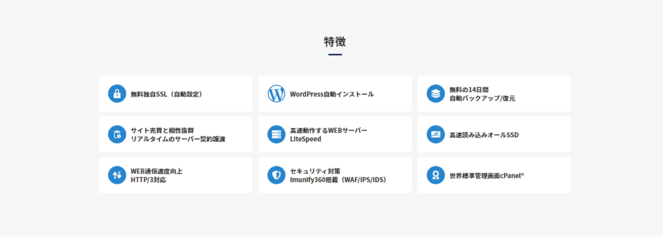
Task: Click the SSD drive icon
Action: [436, 135]
